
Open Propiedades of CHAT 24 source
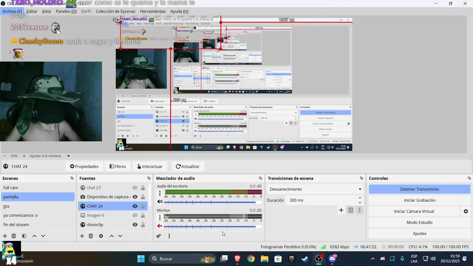point(84,167)
